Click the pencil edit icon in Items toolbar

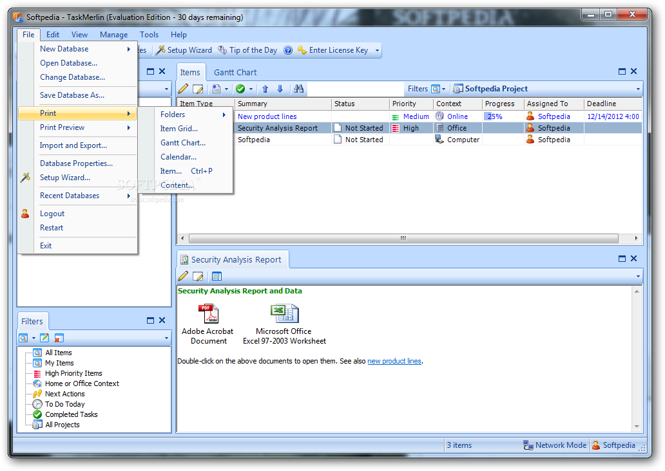pos(183,89)
